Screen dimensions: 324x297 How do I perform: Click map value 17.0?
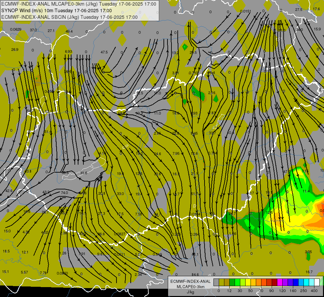[158, 93]
